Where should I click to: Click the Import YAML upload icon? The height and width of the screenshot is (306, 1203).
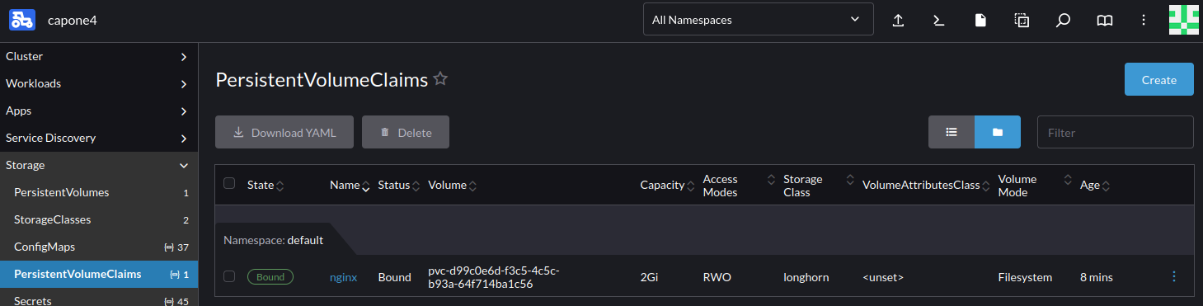point(899,21)
